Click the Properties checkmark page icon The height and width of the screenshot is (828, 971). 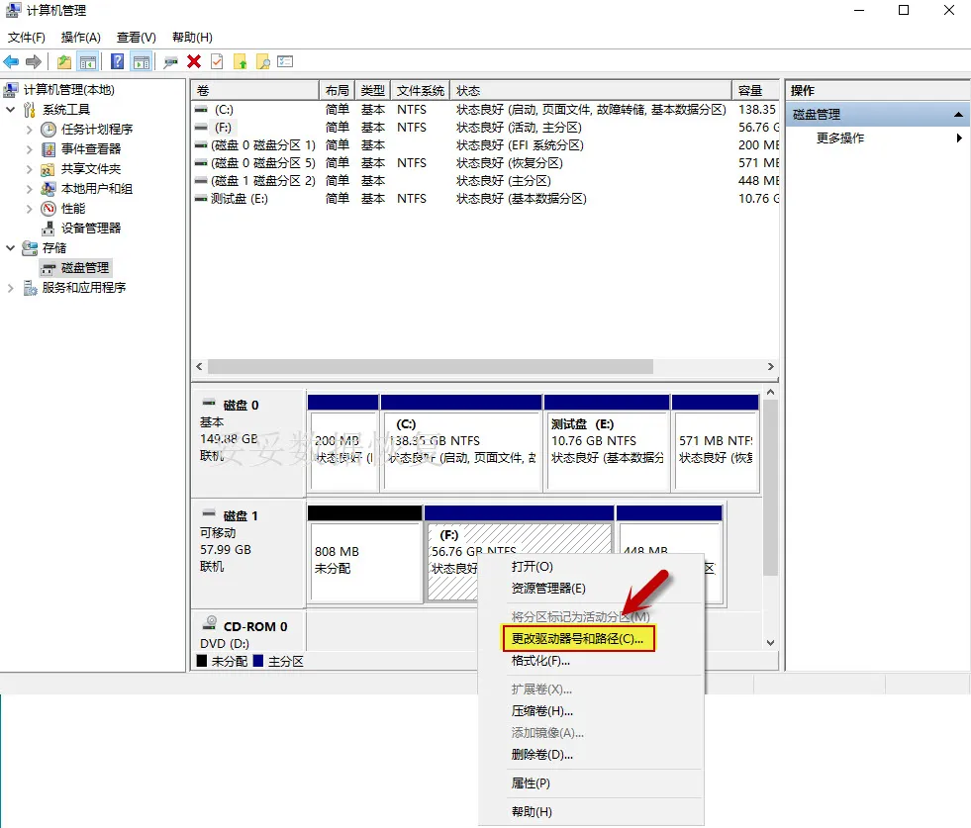[217, 61]
